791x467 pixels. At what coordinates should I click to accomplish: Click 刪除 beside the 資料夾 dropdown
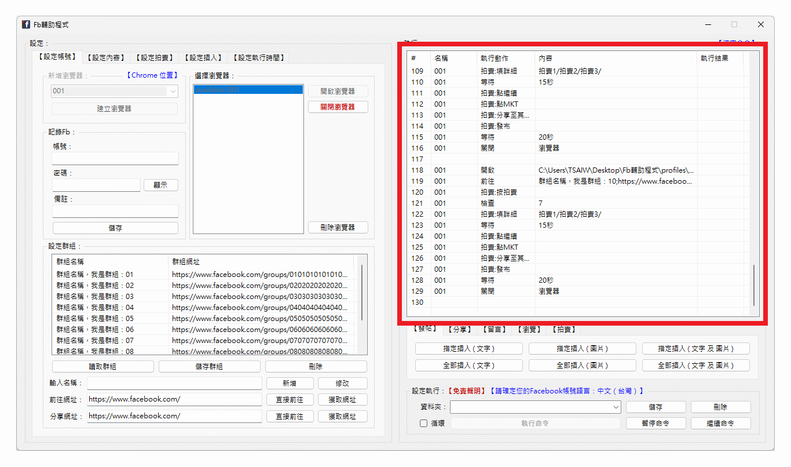(x=721, y=407)
